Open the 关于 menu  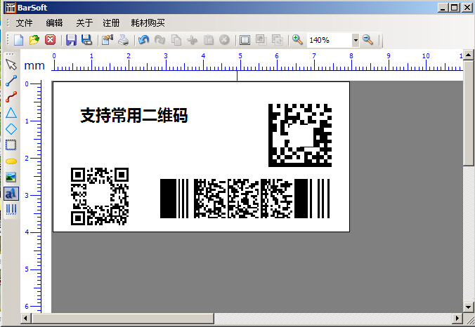coord(84,23)
